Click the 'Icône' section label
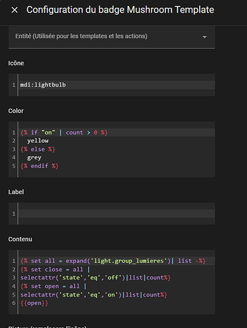Image resolution: width=247 pixels, height=328 pixels. tap(16, 63)
